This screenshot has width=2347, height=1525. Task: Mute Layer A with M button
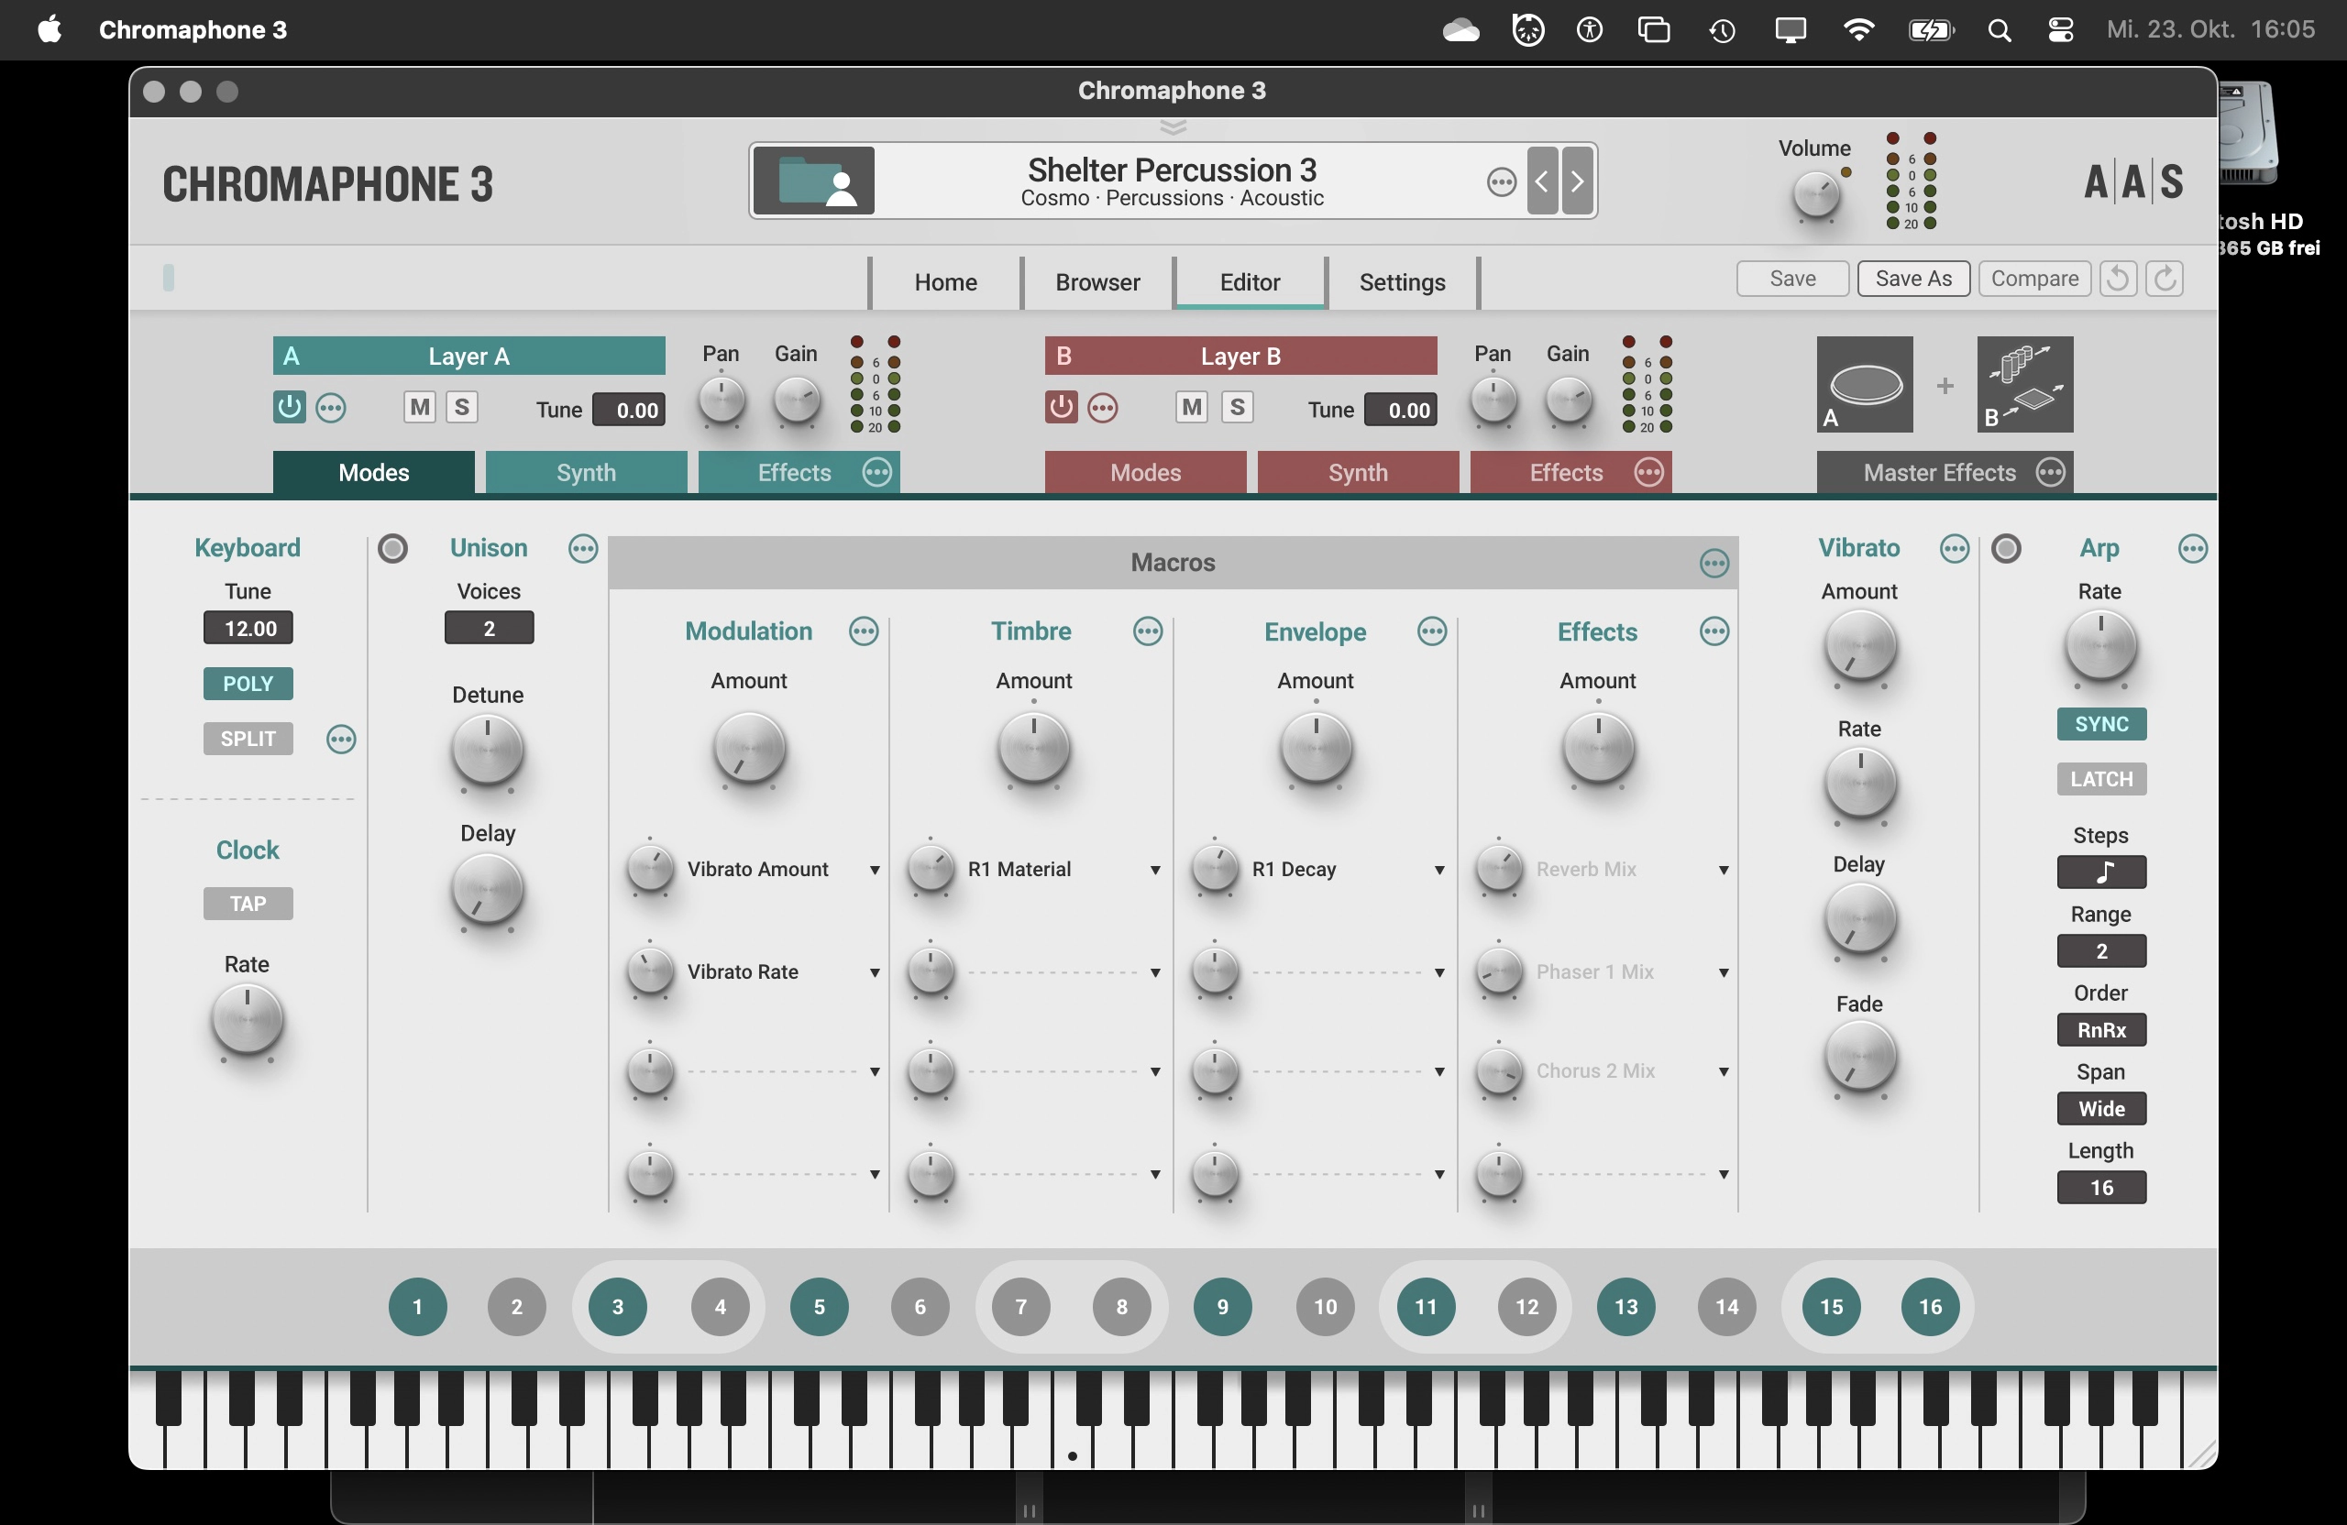(419, 406)
